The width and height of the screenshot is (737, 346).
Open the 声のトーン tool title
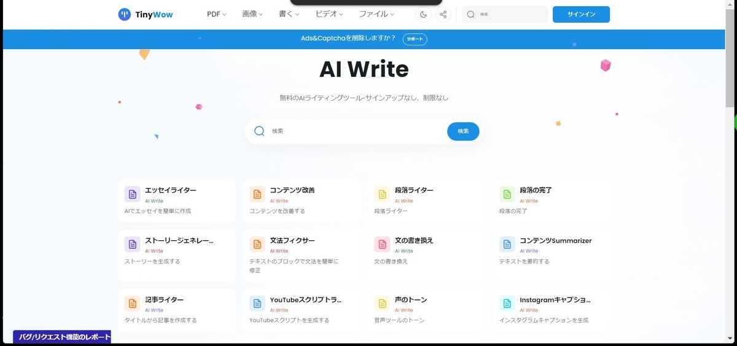[411, 299]
